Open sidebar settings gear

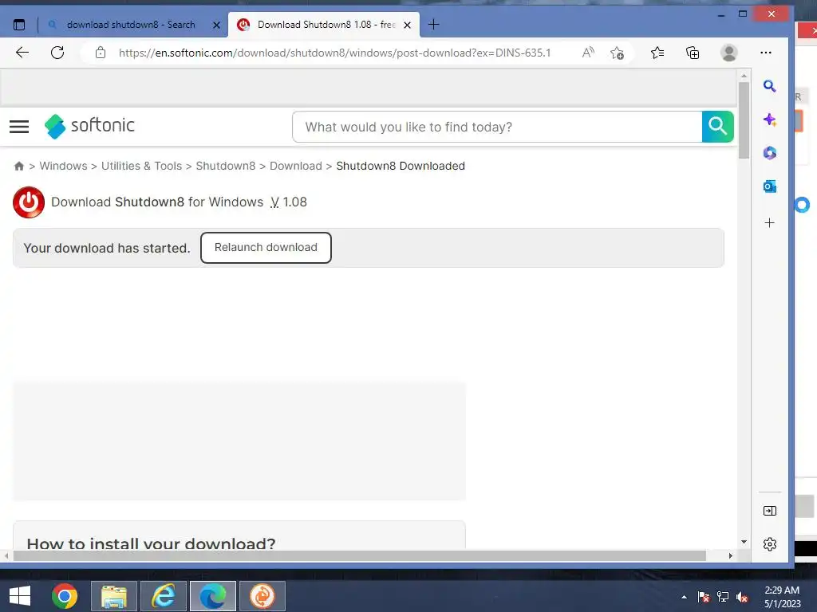coord(770,543)
